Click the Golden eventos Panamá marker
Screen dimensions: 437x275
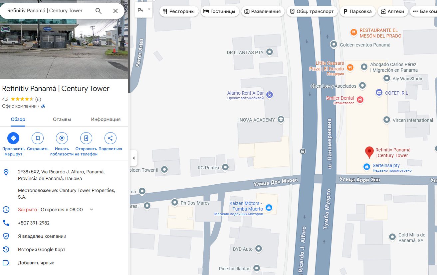[333, 44]
